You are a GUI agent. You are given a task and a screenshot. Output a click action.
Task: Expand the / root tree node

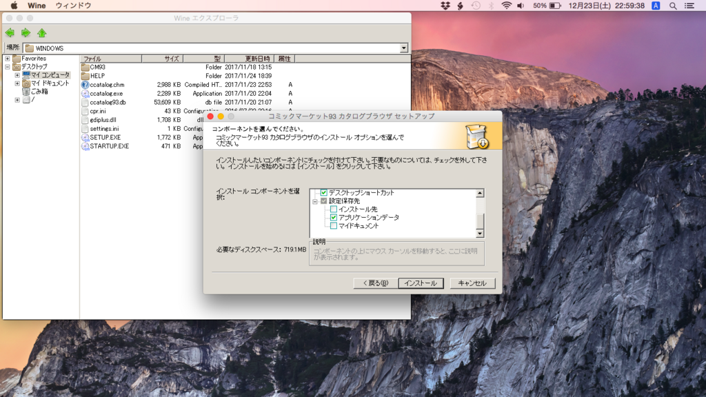click(x=17, y=100)
